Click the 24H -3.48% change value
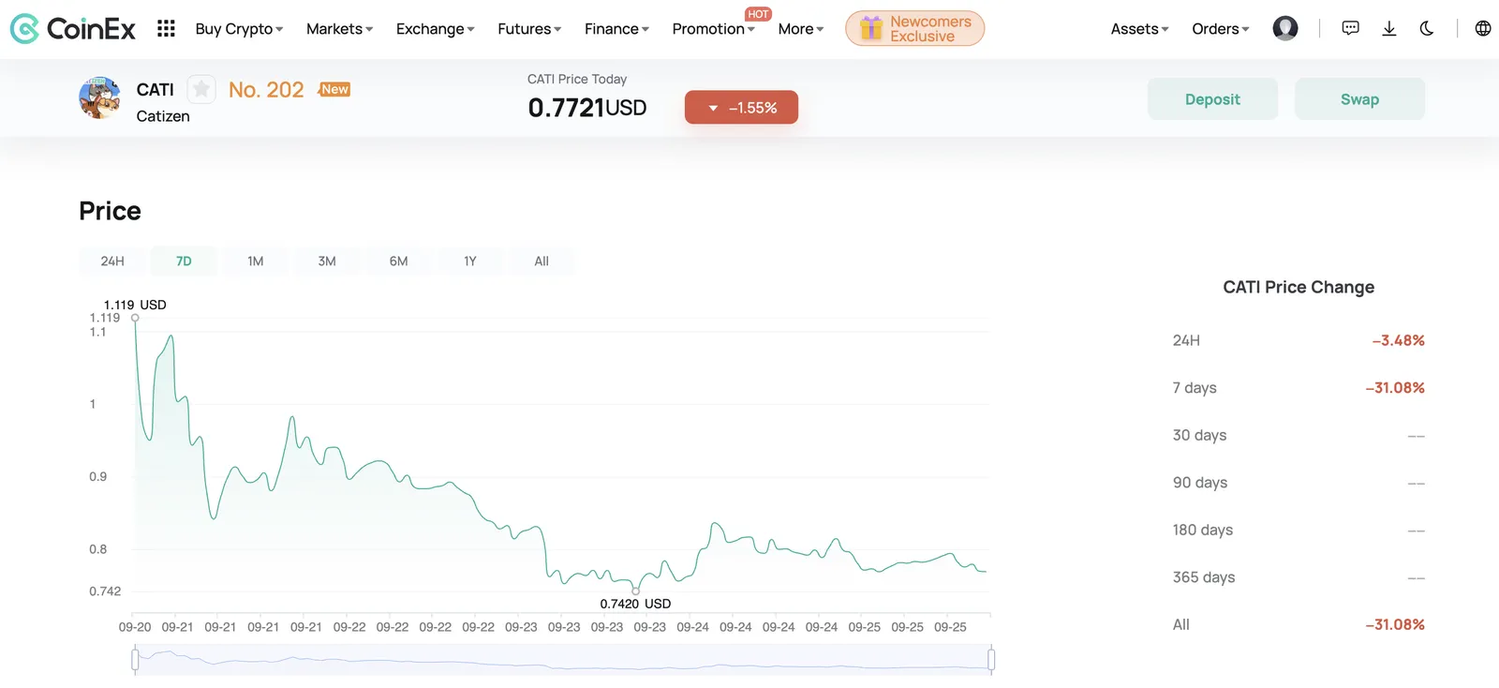 click(1398, 340)
